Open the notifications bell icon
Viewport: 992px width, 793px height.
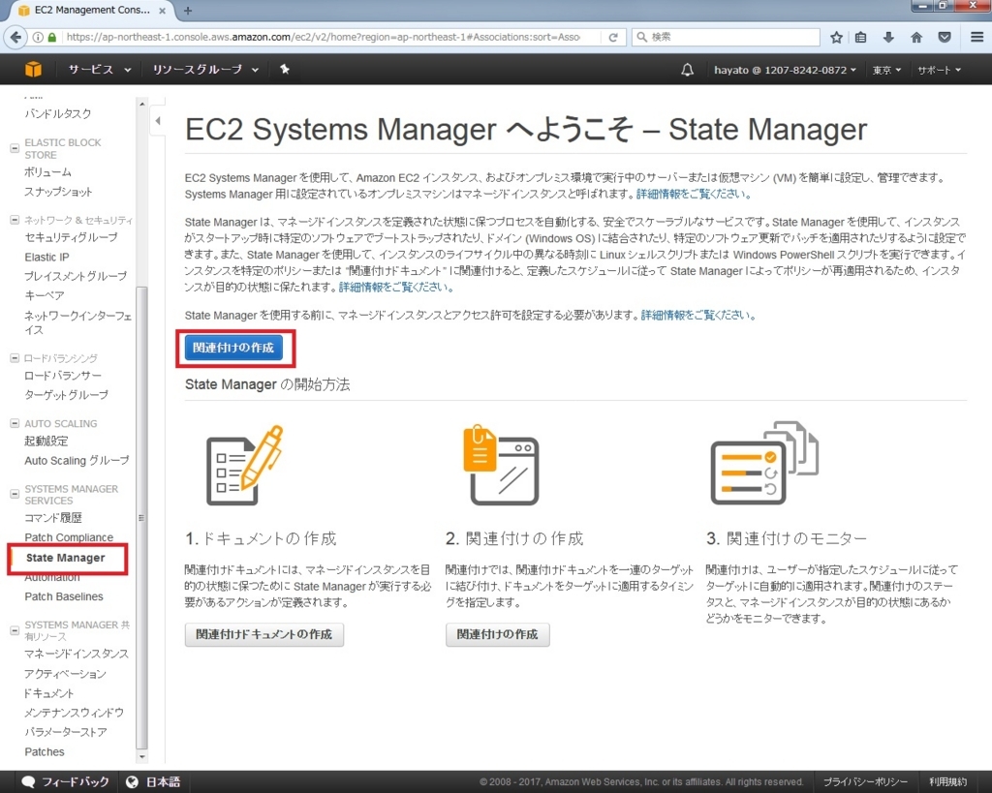click(x=687, y=70)
